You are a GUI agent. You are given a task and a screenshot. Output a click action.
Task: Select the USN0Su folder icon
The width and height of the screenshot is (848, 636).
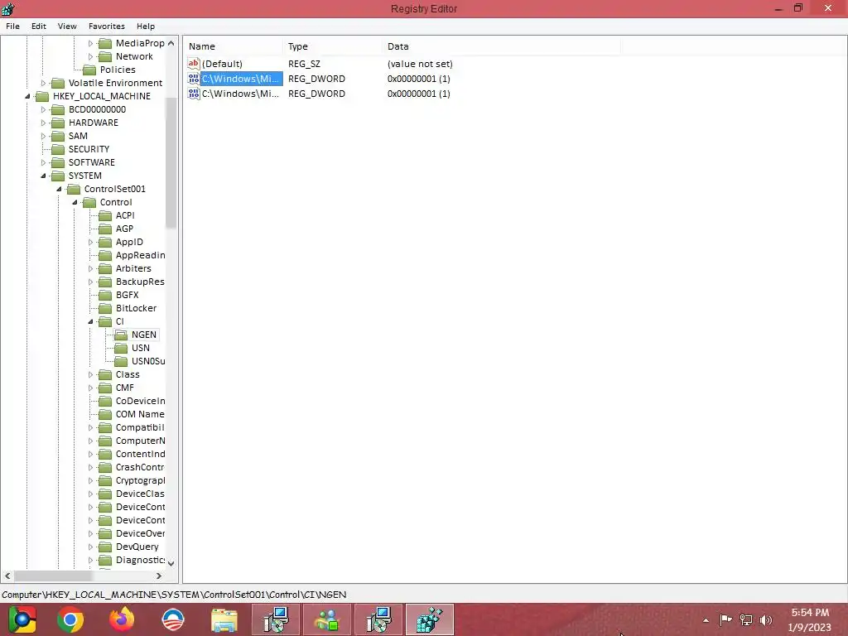(x=121, y=361)
